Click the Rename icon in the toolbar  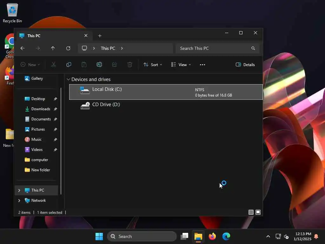[x=99, y=64]
